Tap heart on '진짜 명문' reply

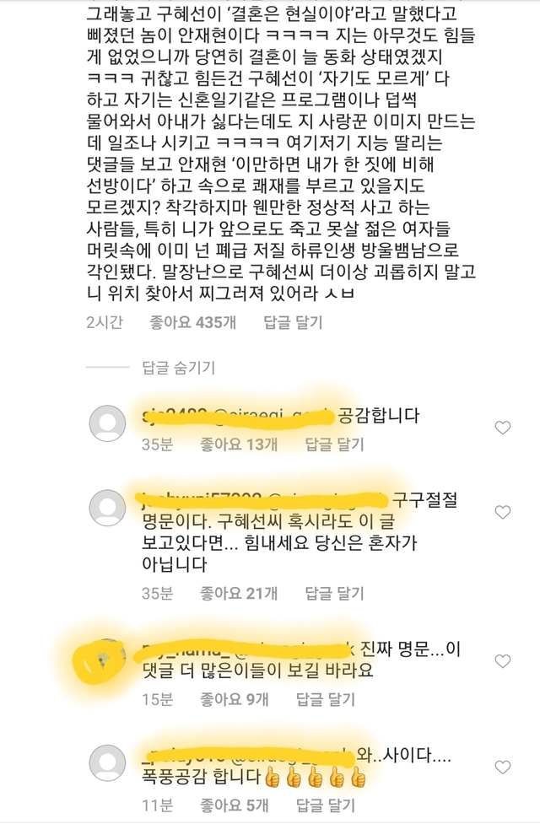coord(503,660)
